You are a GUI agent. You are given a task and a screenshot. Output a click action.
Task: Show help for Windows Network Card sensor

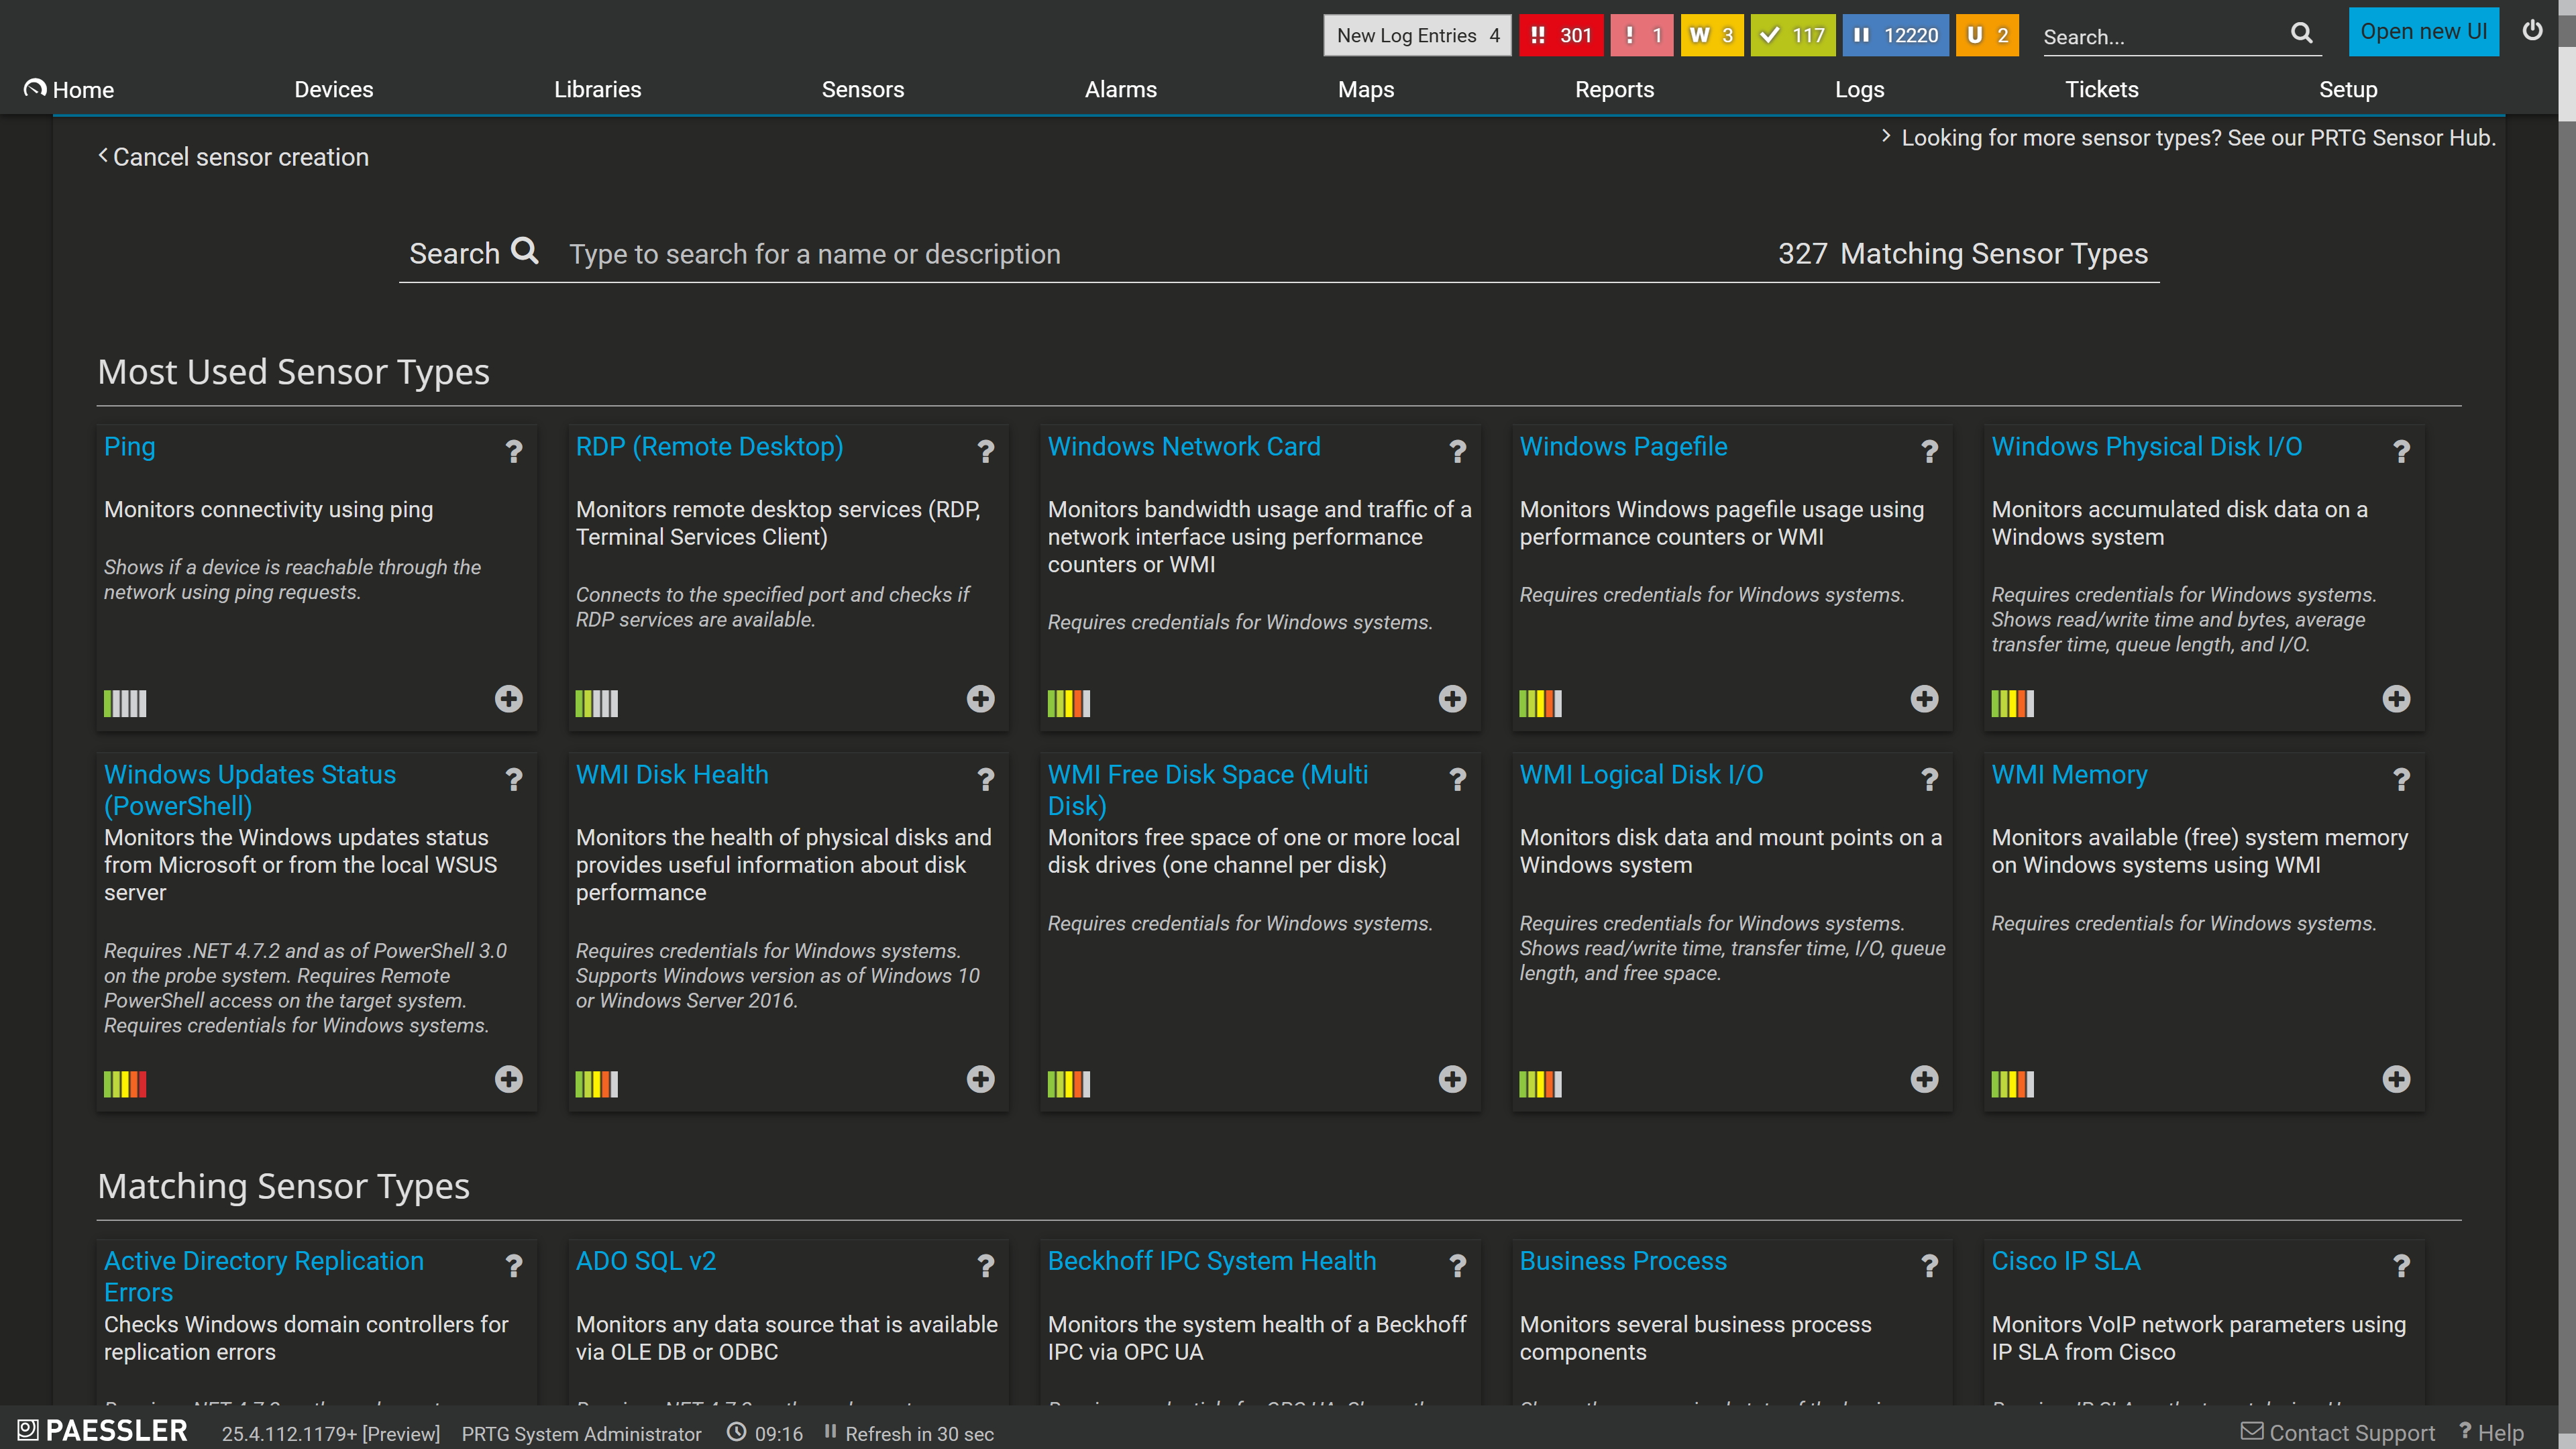[1458, 452]
